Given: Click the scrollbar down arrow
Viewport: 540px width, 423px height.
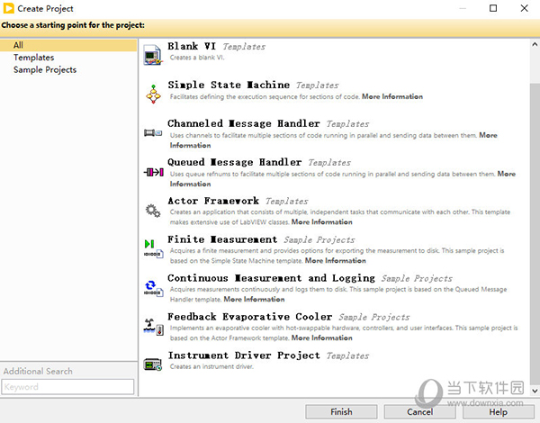Looking at the screenshot, I should pyautogui.click(x=535, y=391).
